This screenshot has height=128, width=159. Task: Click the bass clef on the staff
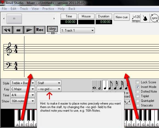tap(9, 65)
